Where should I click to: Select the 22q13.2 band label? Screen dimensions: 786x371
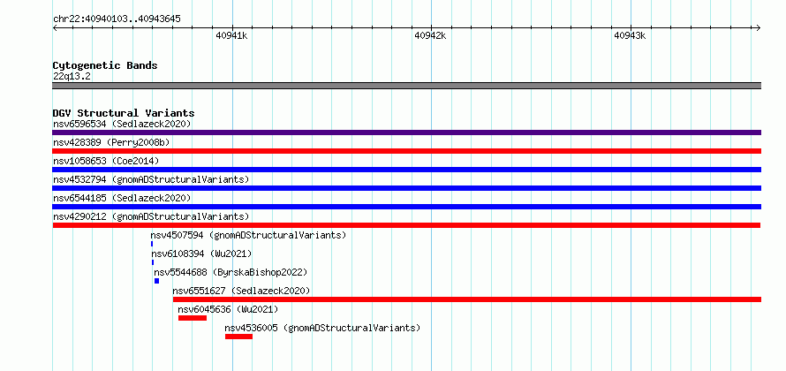tap(72, 76)
